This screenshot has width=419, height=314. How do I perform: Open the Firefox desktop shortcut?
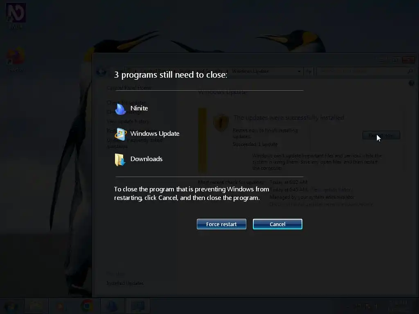(16, 60)
